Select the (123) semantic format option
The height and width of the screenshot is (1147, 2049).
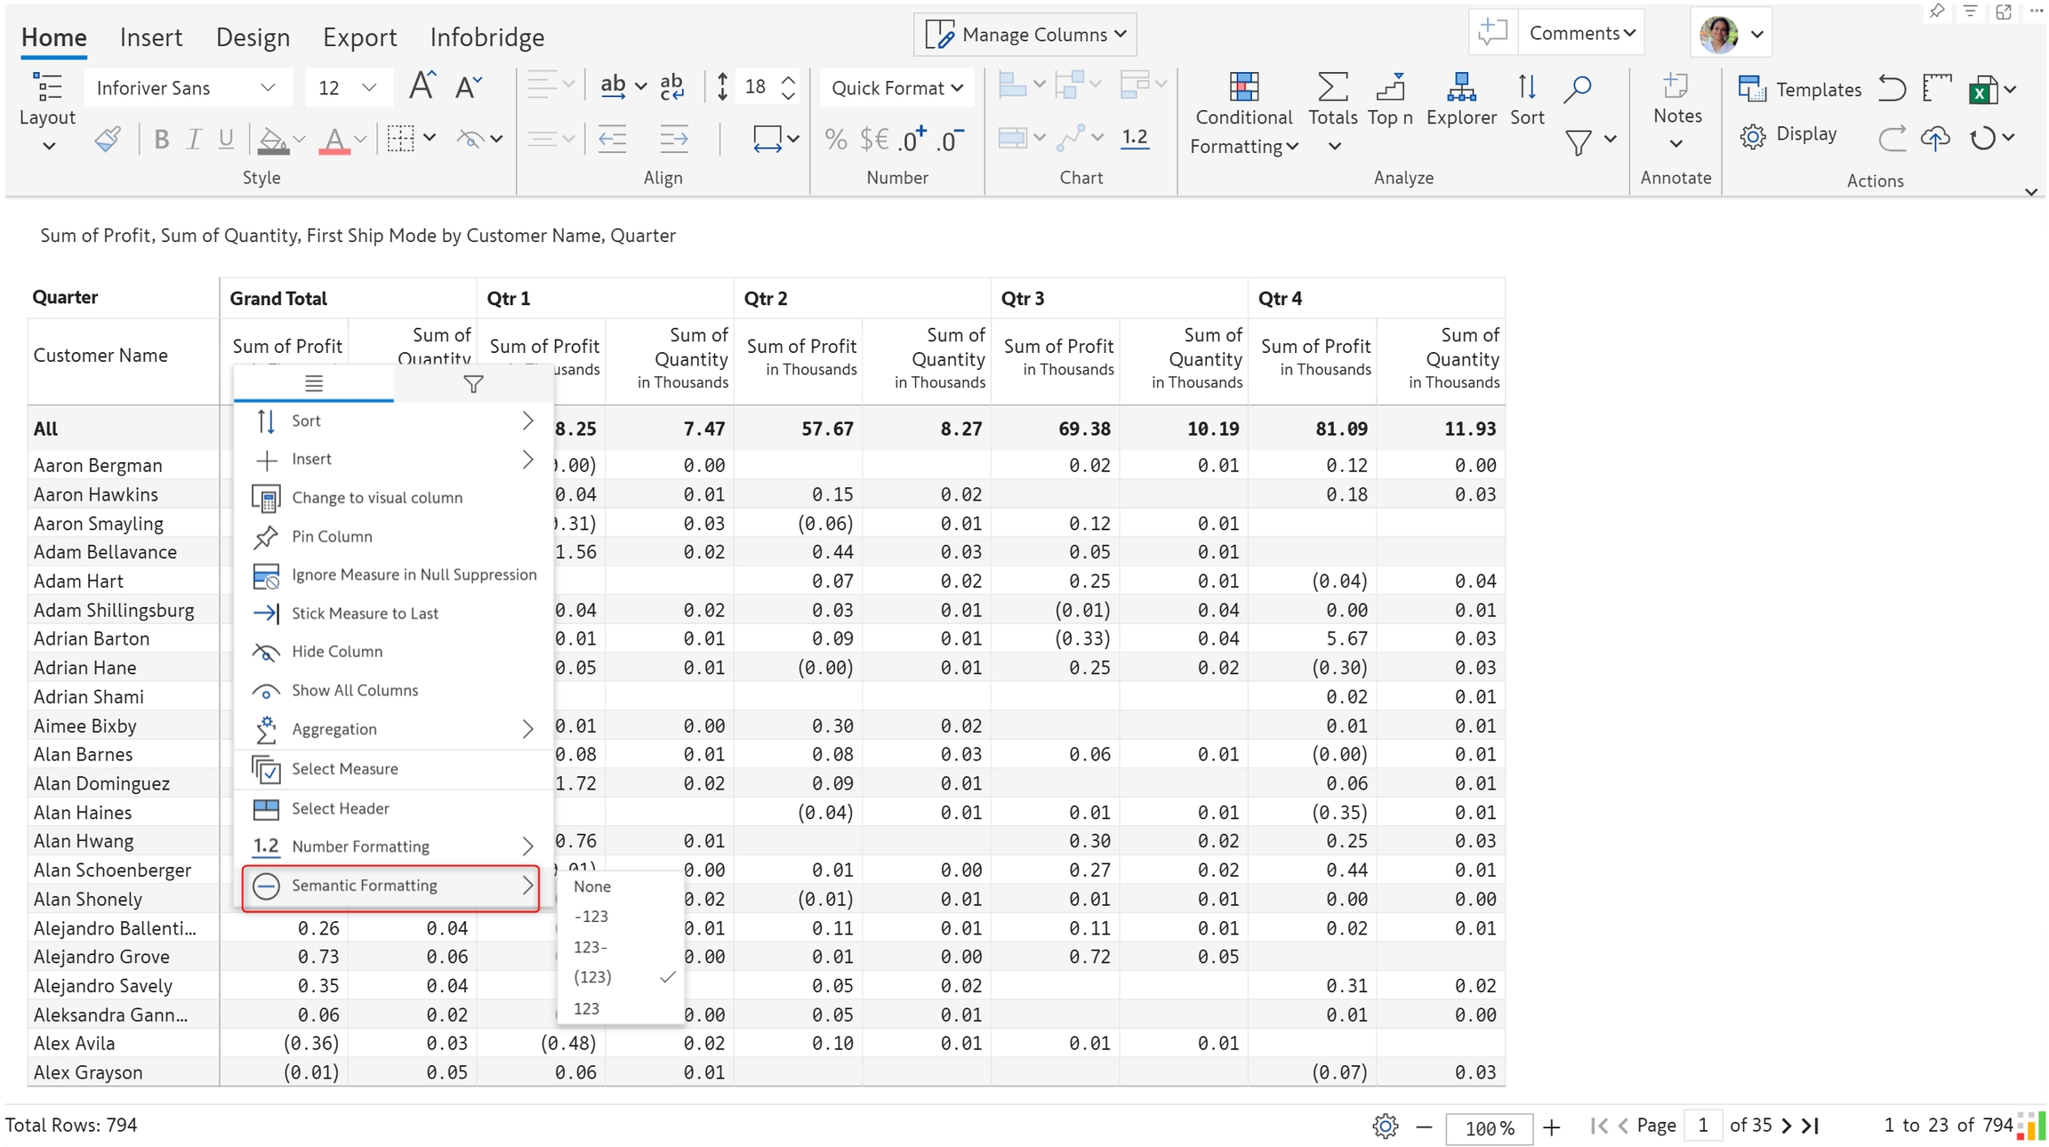(x=593, y=976)
